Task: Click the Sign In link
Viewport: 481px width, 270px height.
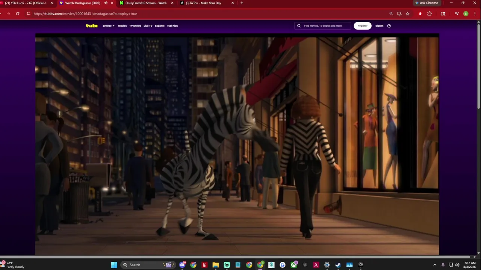Action: [x=380, y=26]
